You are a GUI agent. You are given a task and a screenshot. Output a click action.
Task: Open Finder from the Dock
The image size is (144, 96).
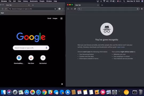3,92
